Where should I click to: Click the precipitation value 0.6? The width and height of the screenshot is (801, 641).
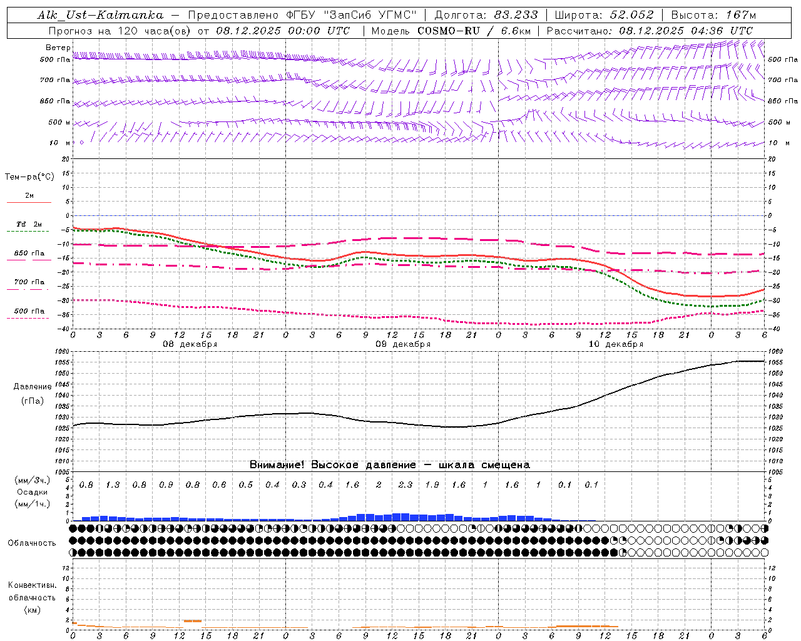coord(219,485)
